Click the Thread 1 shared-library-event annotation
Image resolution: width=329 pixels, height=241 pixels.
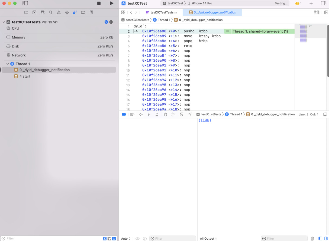coord(259,31)
